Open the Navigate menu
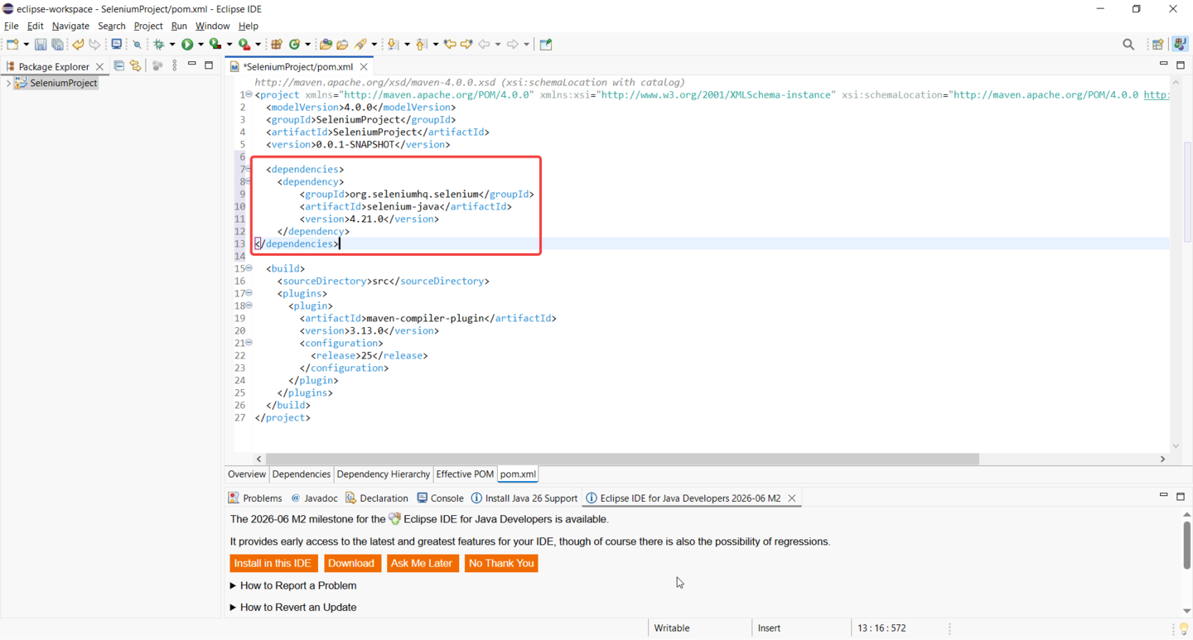1193x640 pixels. pyautogui.click(x=70, y=26)
